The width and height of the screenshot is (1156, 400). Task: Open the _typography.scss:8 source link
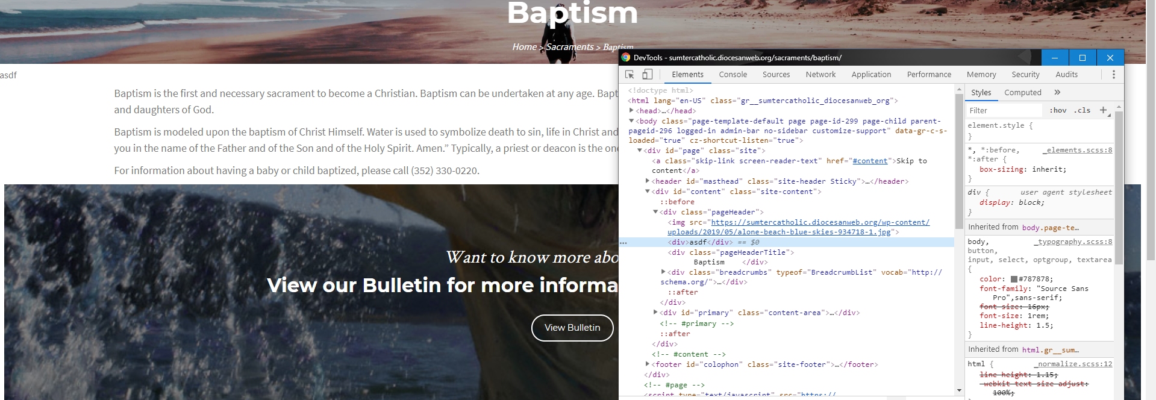[x=1074, y=242]
